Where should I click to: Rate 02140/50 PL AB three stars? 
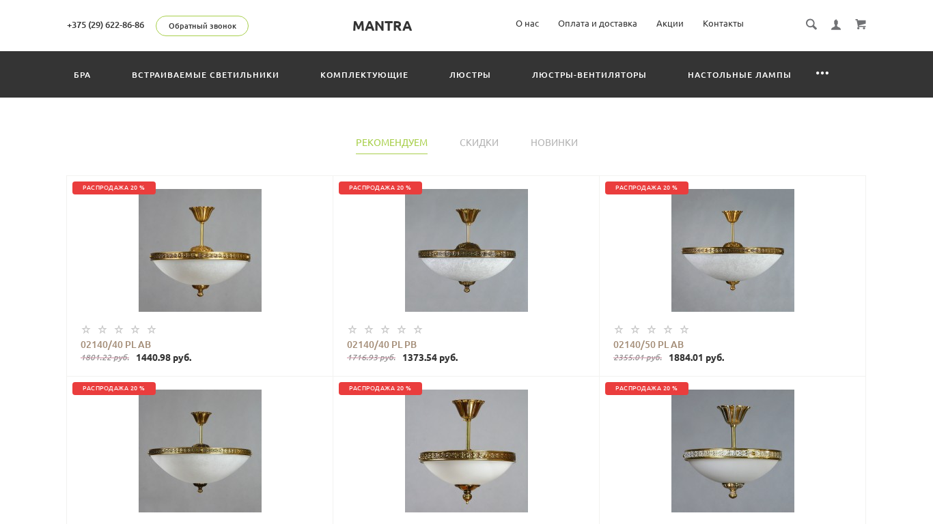pyautogui.click(x=652, y=330)
